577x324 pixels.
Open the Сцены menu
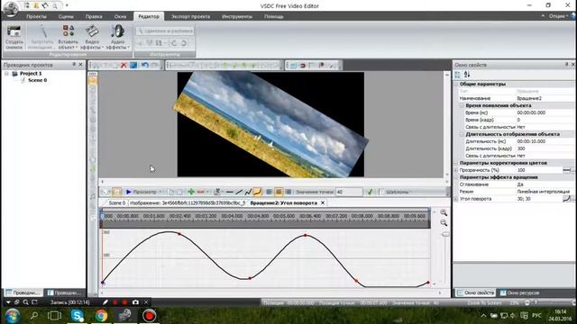[66, 16]
